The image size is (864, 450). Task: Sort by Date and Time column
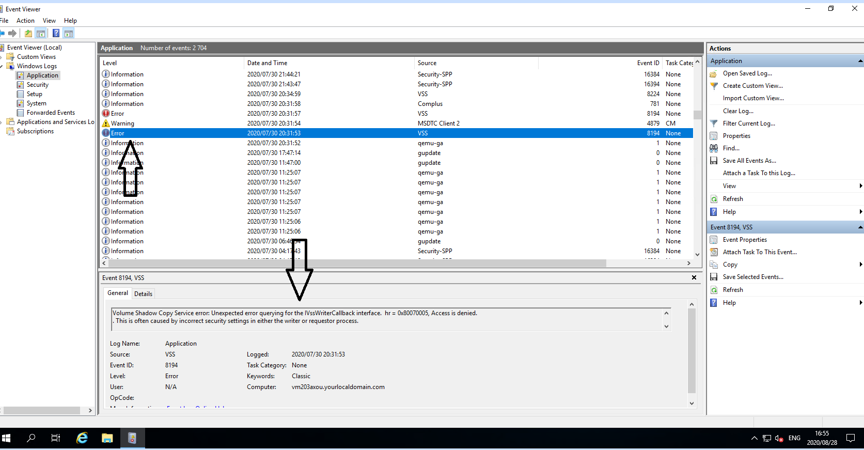329,63
